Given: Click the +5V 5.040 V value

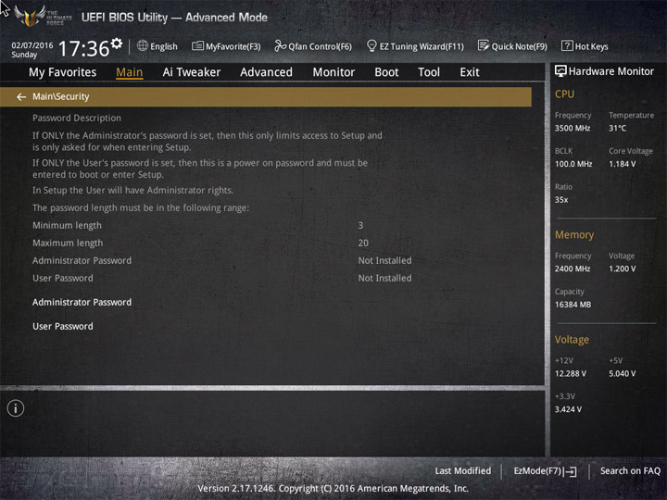Looking at the screenshot, I should click(x=622, y=374).
